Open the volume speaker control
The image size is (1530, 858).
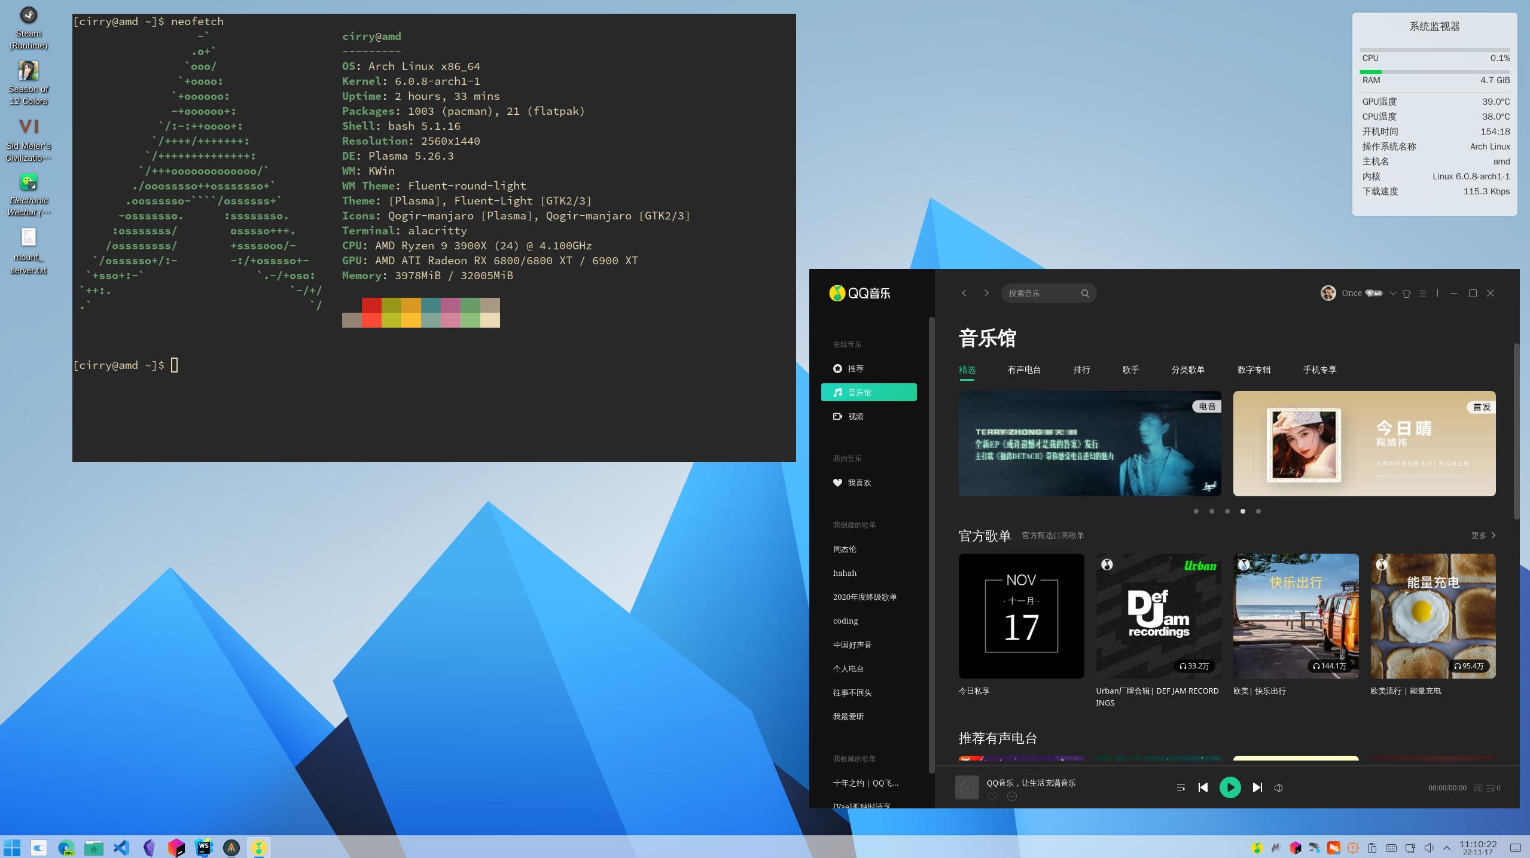pos(1278,788)
